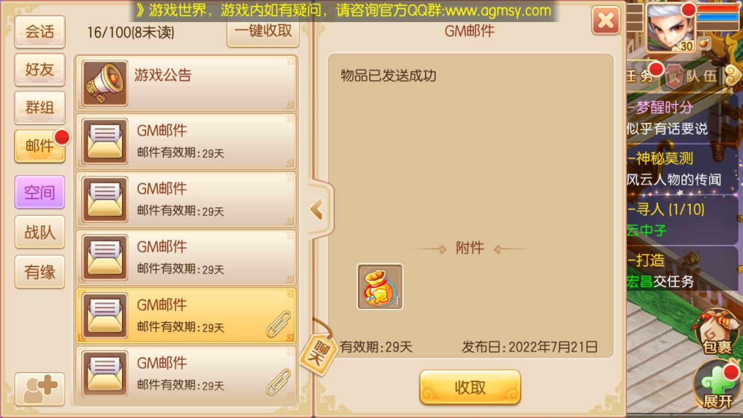Image resolution: width=743 pixels, height=418 pixels.
Task: Collapse the mail detail panel with the left arrow
Action: point(318,210)
